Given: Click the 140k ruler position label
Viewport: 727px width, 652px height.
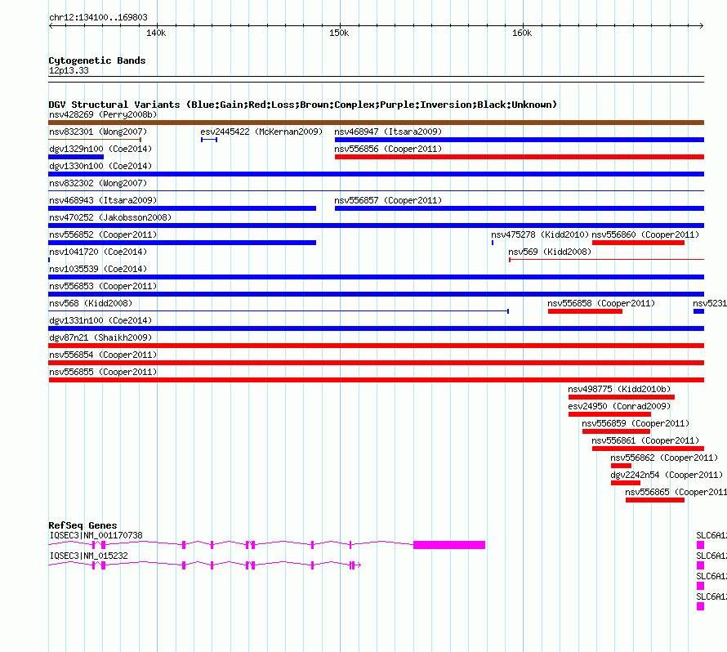Looking at the screenshot, I should pos(156,33).
